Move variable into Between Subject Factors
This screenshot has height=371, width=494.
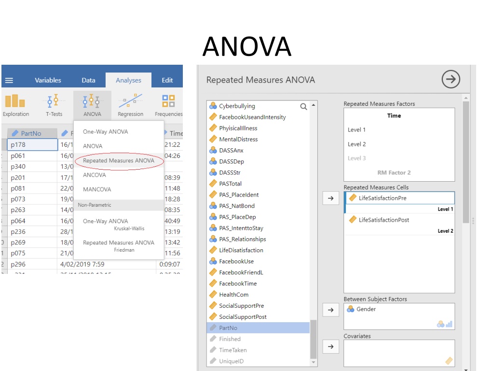pos(330,310)
